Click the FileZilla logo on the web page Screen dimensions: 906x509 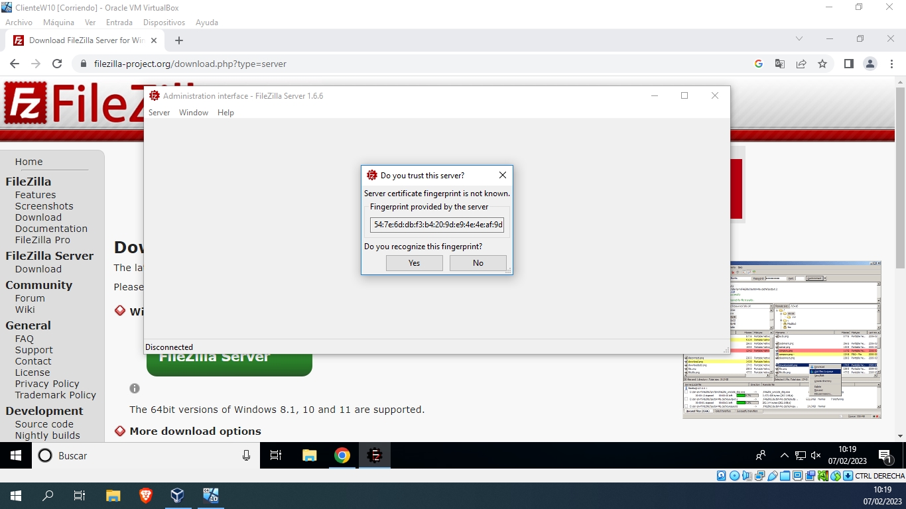point(73,103)
